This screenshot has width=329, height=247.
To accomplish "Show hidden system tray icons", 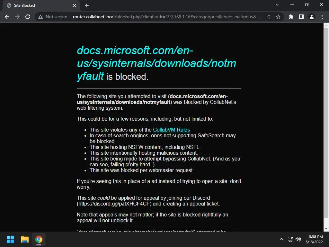I will [x=281, y=239].
